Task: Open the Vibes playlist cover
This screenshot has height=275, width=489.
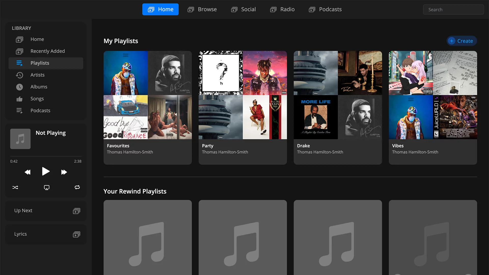Action: tap(433, 95)
